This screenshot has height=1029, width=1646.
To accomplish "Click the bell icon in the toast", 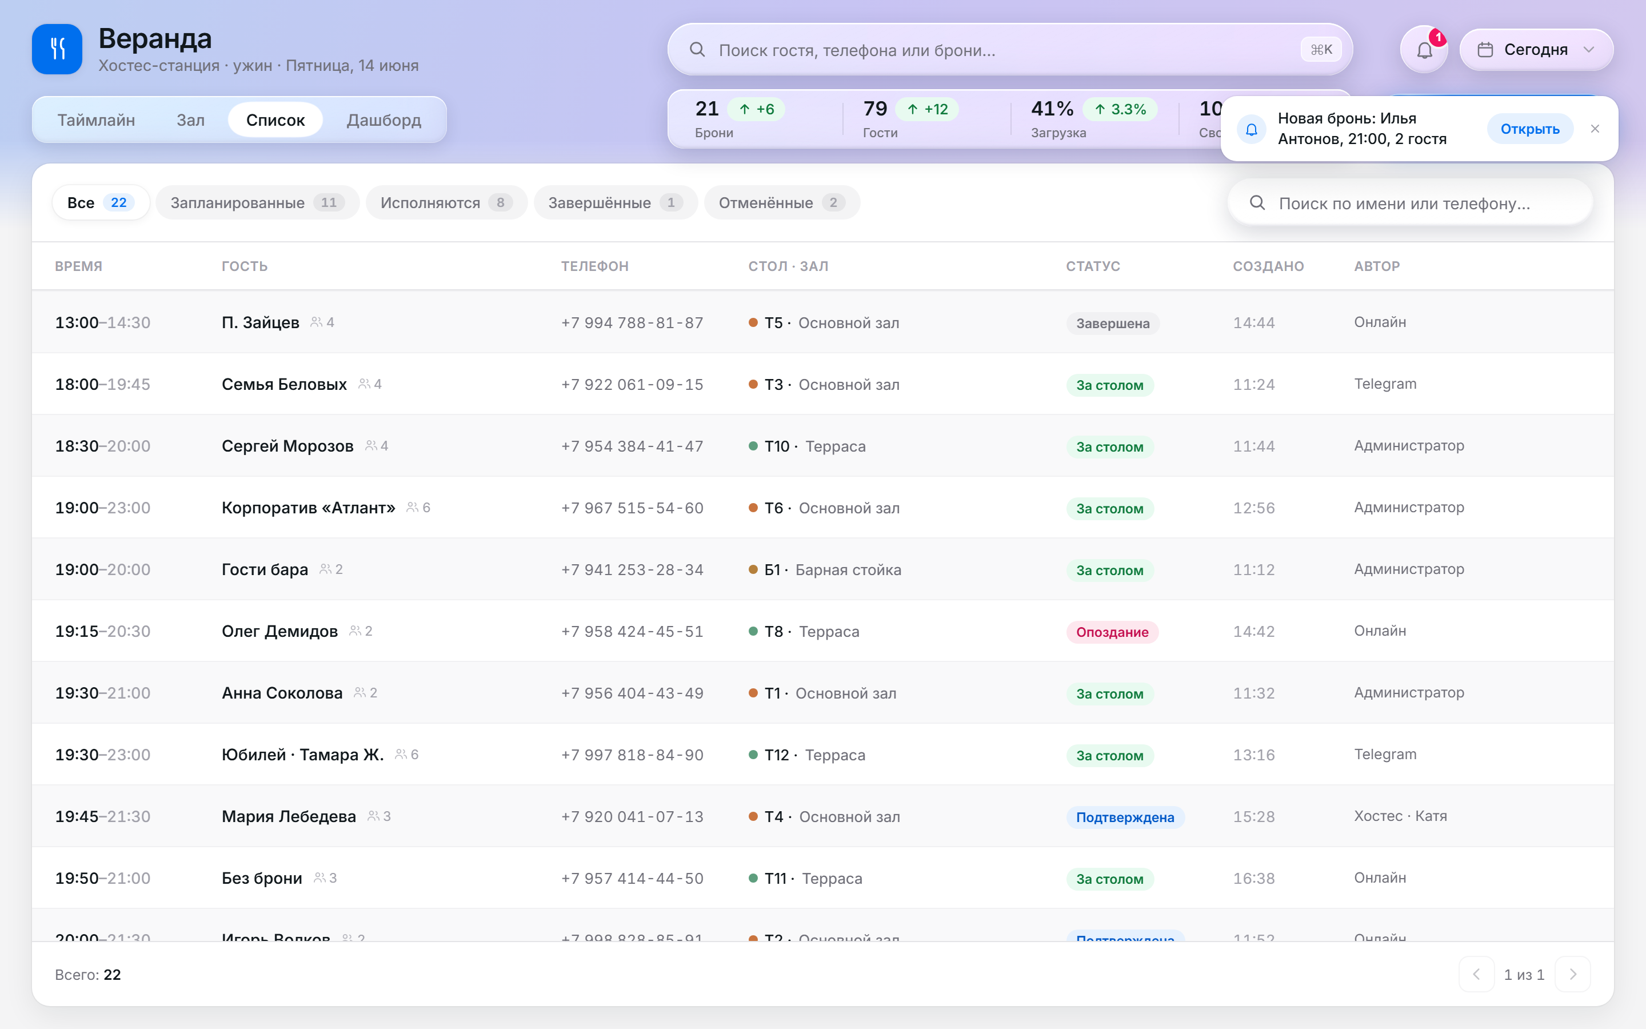I will tap(1252, 129).
